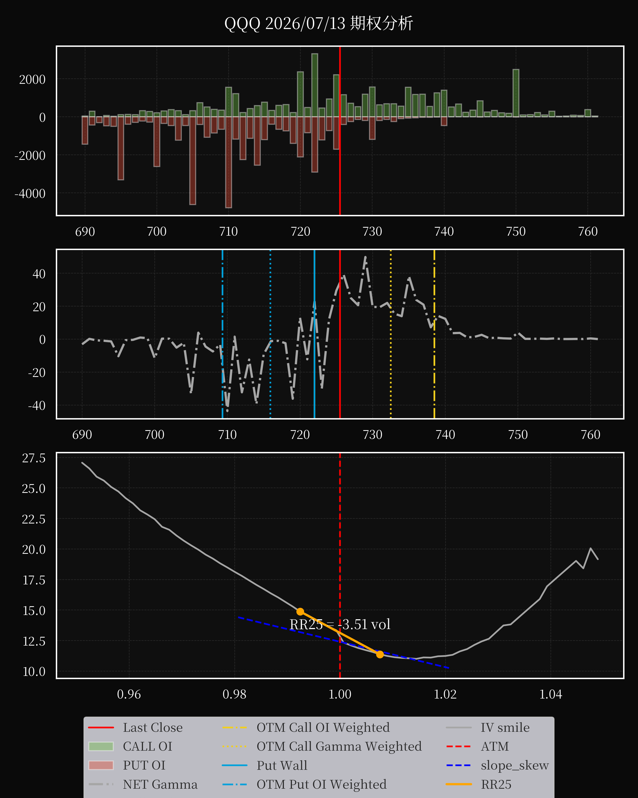
Task: Click the CALL OI legend label
Action: [148, 746]
